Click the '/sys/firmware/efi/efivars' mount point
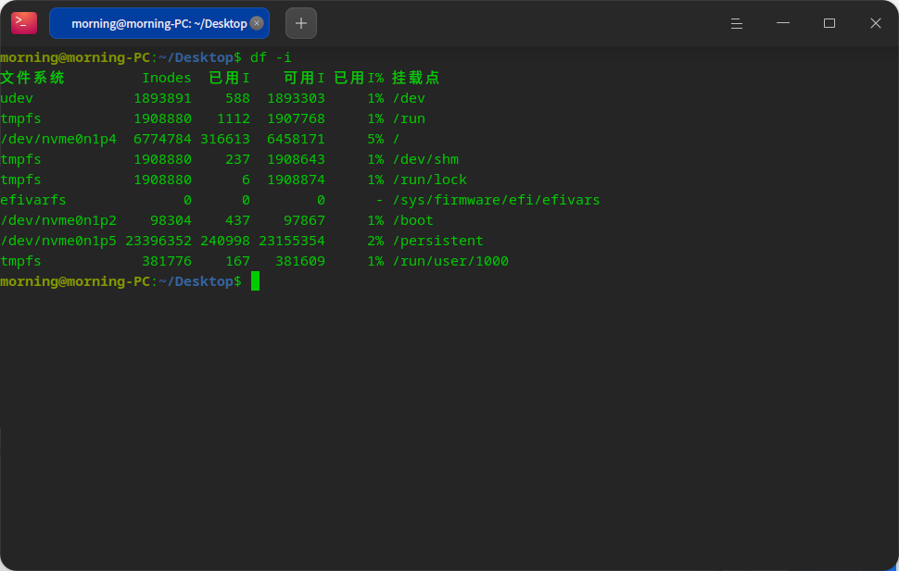The width and height of the screenshot is (899, 571). click(x=497, y=201)
